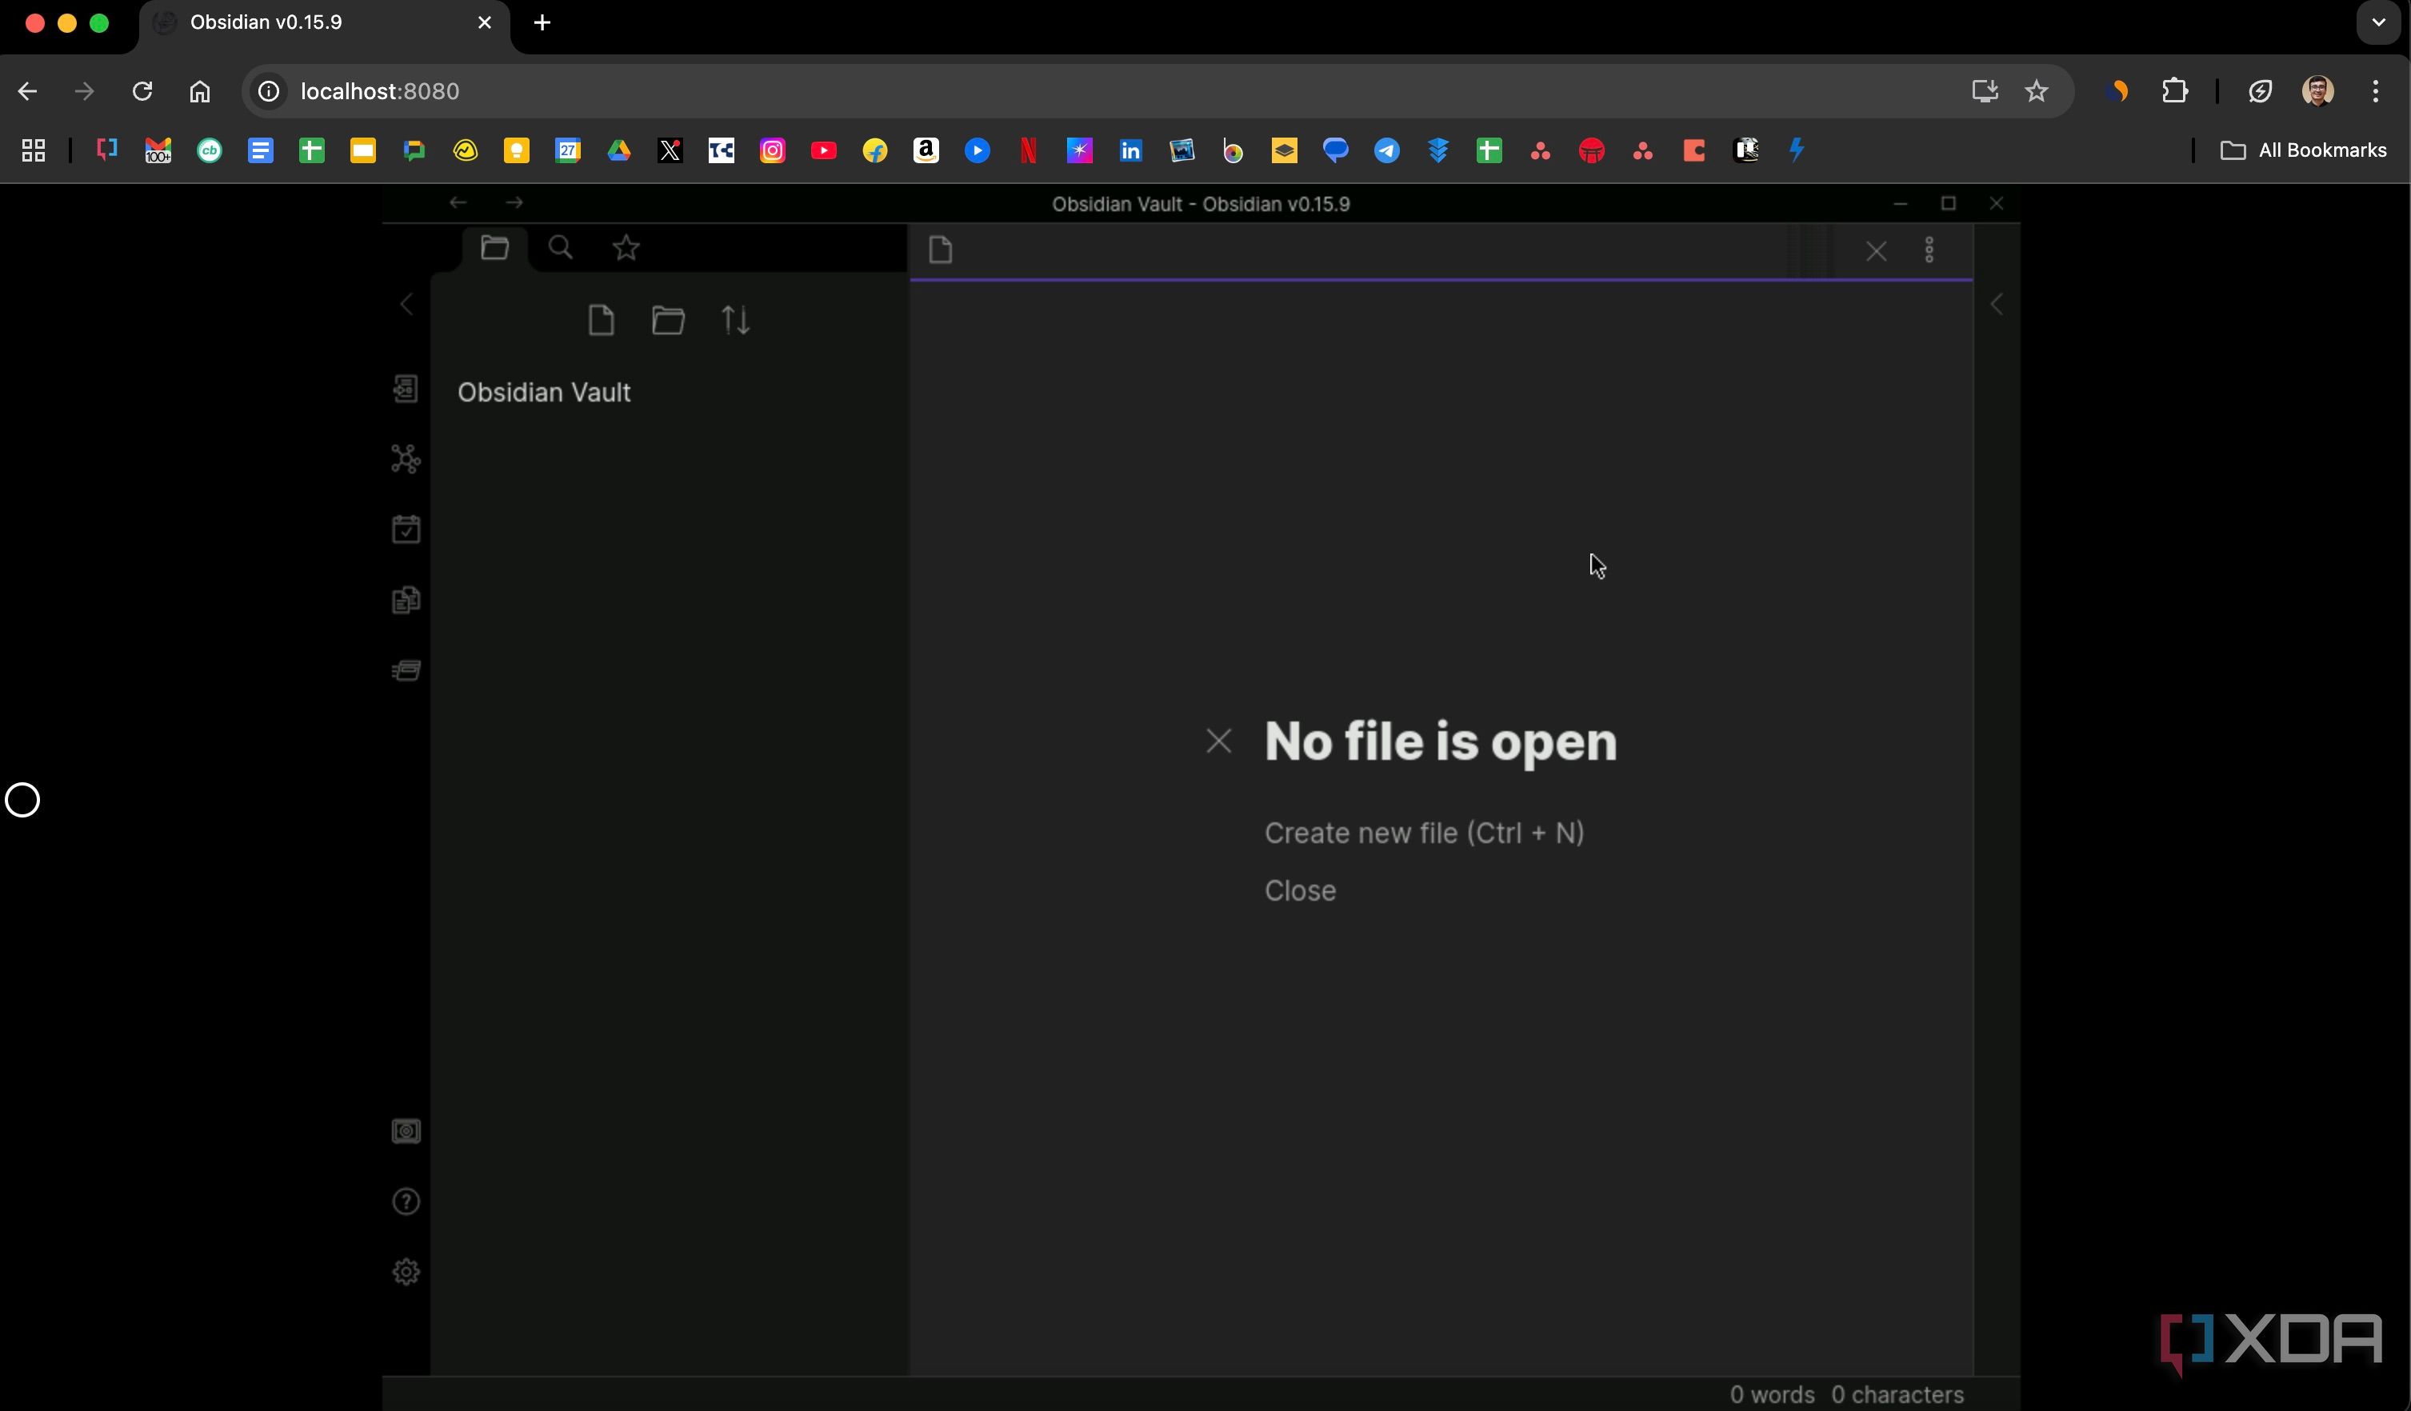Expand the right sidebar chevron
The image size is (2411, 1411).
pyautogui.click(x=1997, y=304)
